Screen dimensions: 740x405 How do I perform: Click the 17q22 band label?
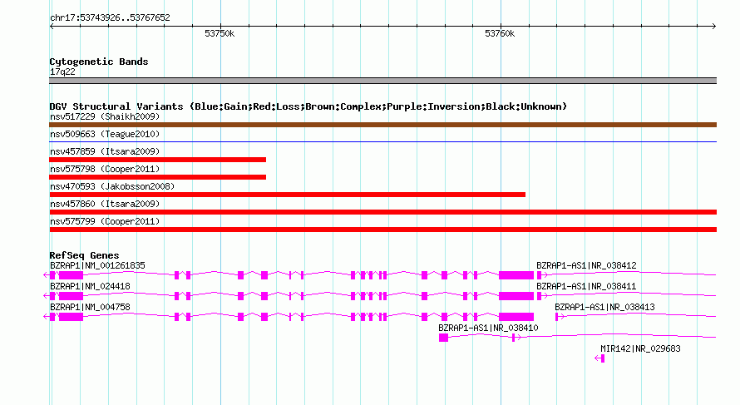62,72
